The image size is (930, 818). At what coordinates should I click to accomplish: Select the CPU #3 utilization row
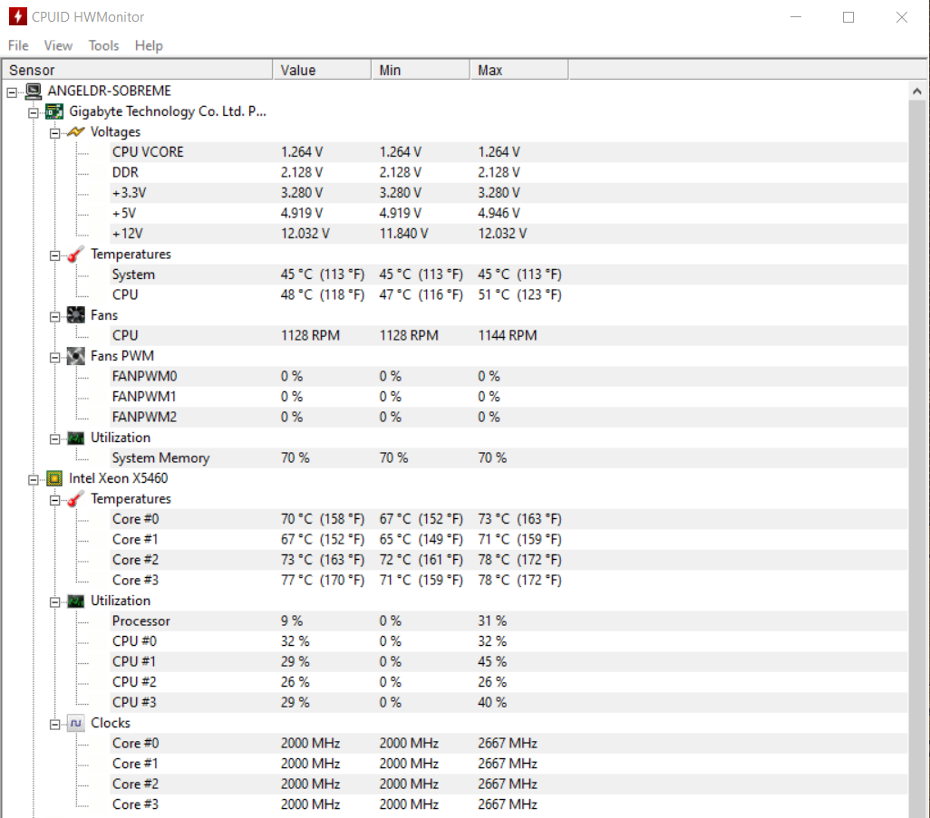tap(509, 702)
